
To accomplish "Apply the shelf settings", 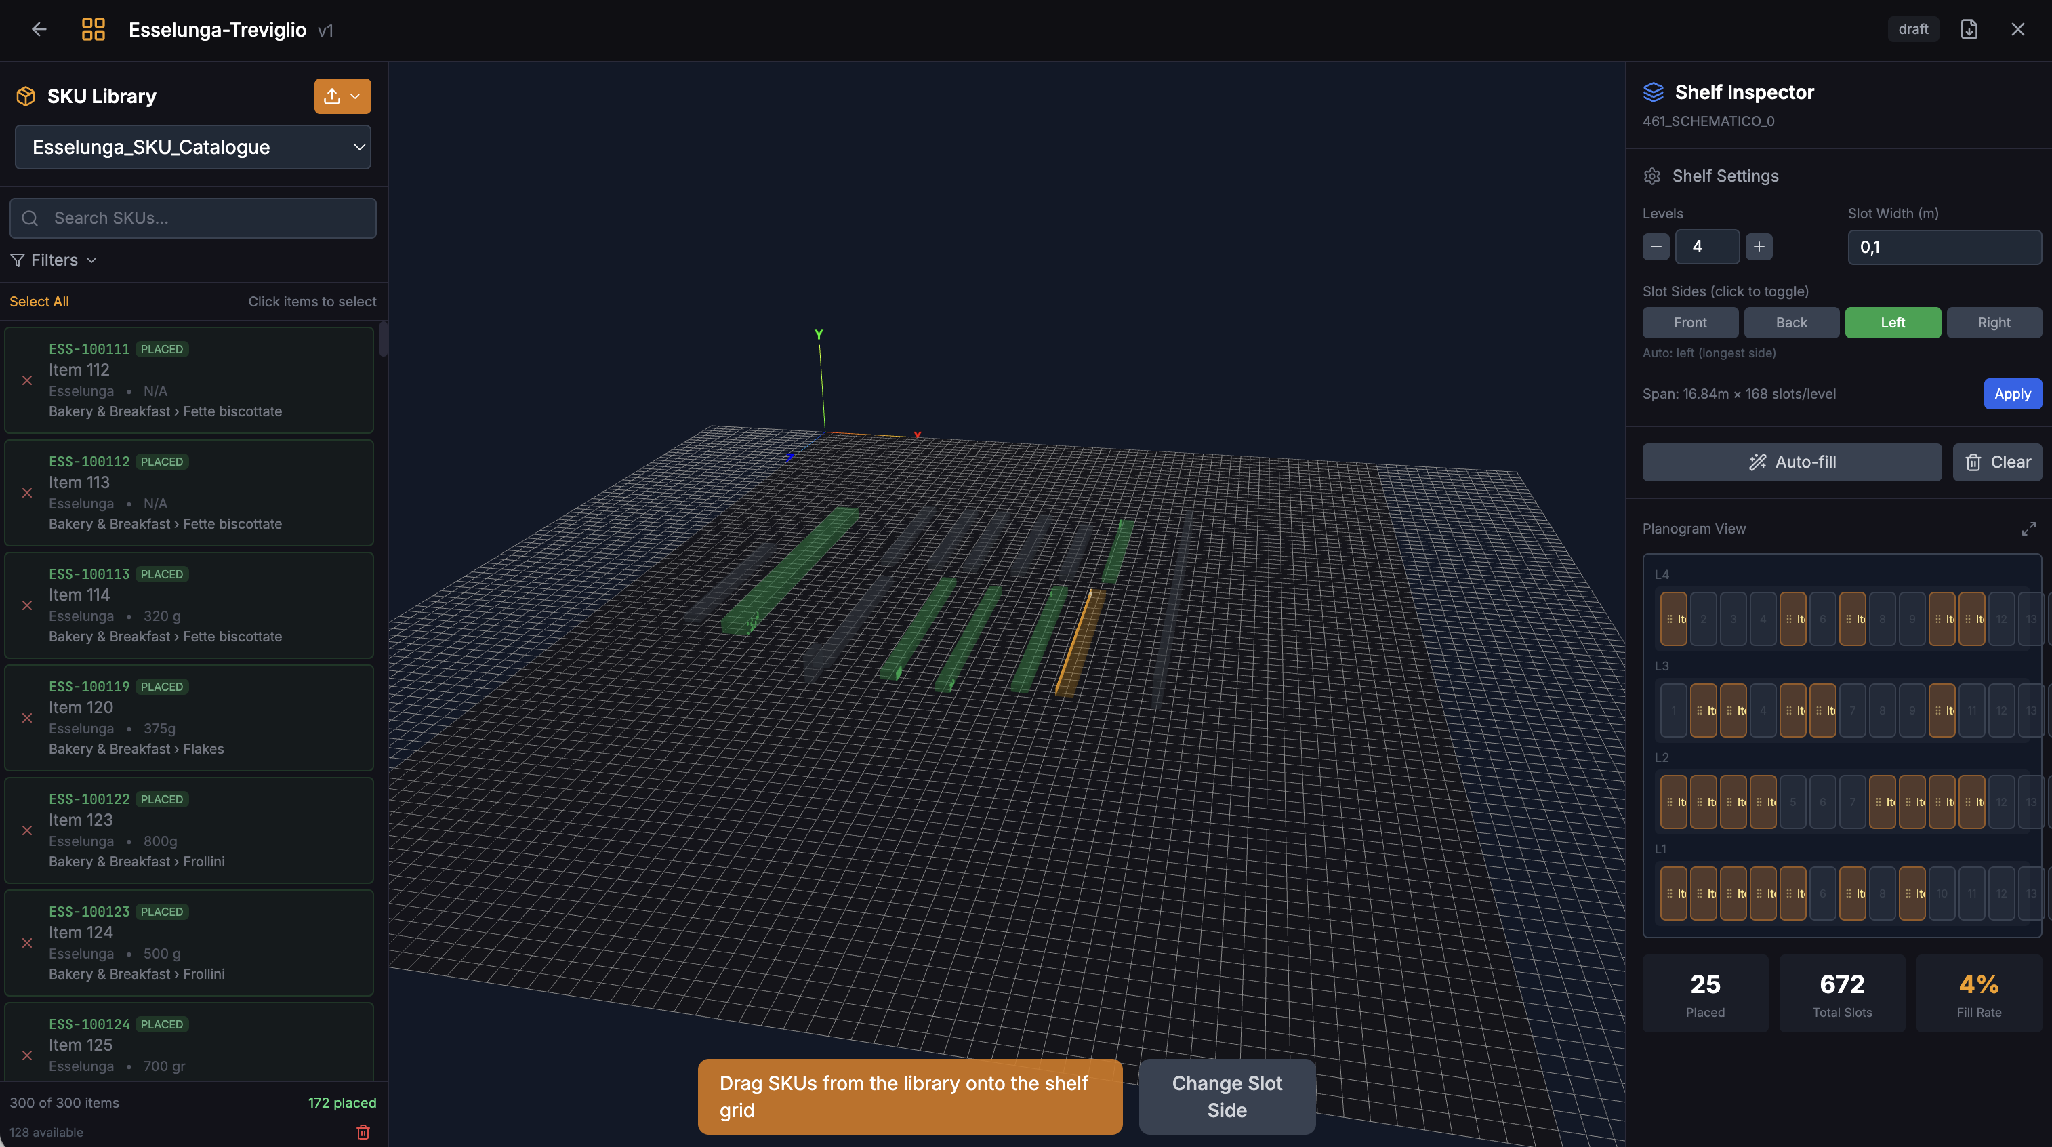I will 2012,393.
